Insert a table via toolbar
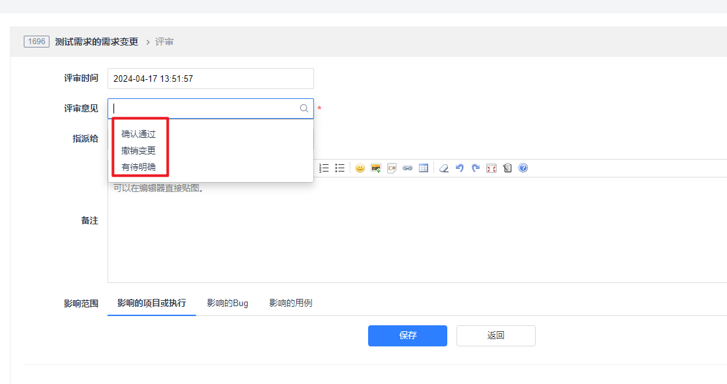The image size is (727, 384). 424,168
